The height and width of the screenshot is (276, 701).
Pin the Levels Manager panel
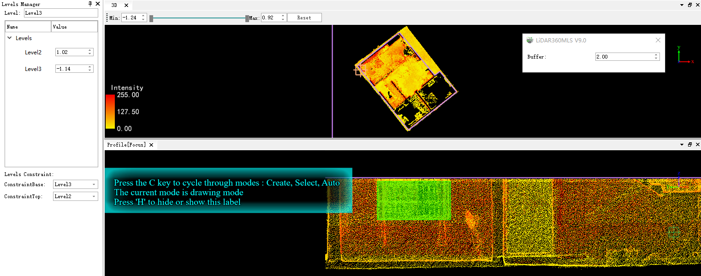[x=90, y=4]
